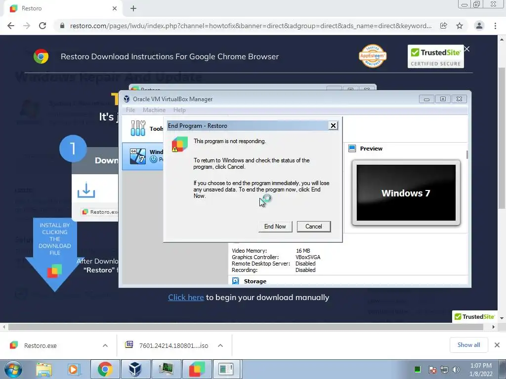Click Cancel in the End Program dialog
The image size is (506, 379).
pyautogui.click(x=314, y=227)
